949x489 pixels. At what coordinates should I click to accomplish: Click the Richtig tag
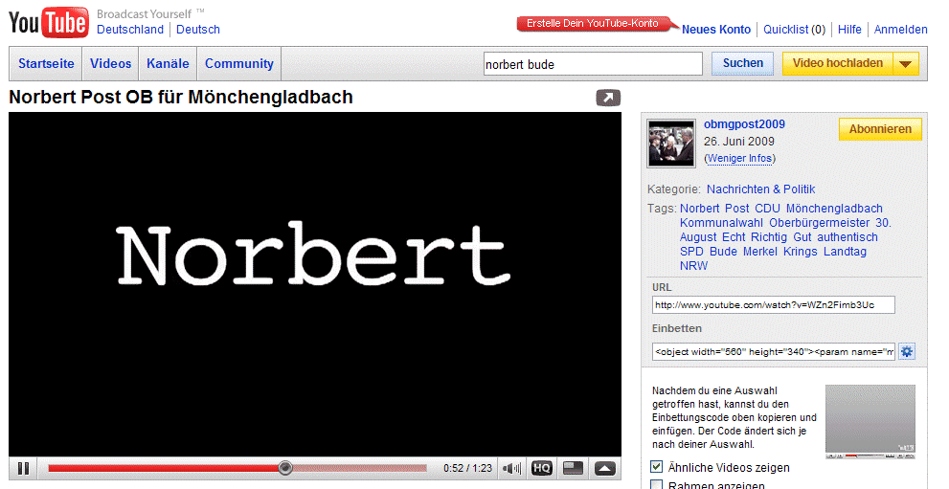(x=769, y=237)
